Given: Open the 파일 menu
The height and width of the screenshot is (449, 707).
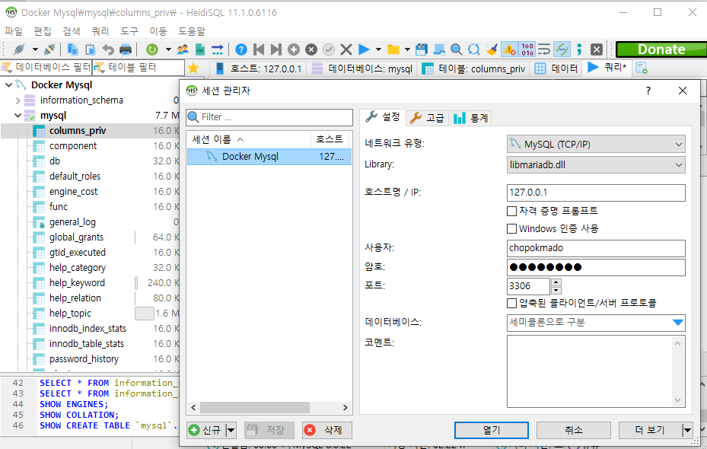Looking at the screenshot, I should coord(14,31).
